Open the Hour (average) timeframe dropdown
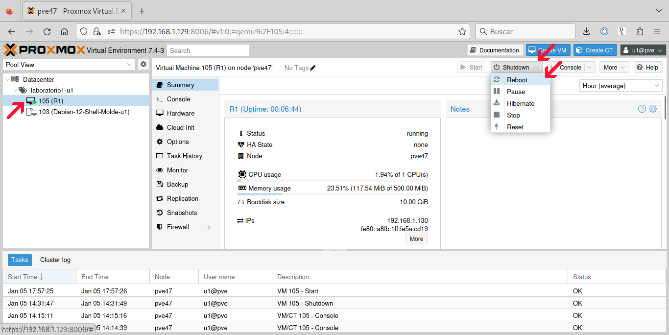 tap(621, 86)
